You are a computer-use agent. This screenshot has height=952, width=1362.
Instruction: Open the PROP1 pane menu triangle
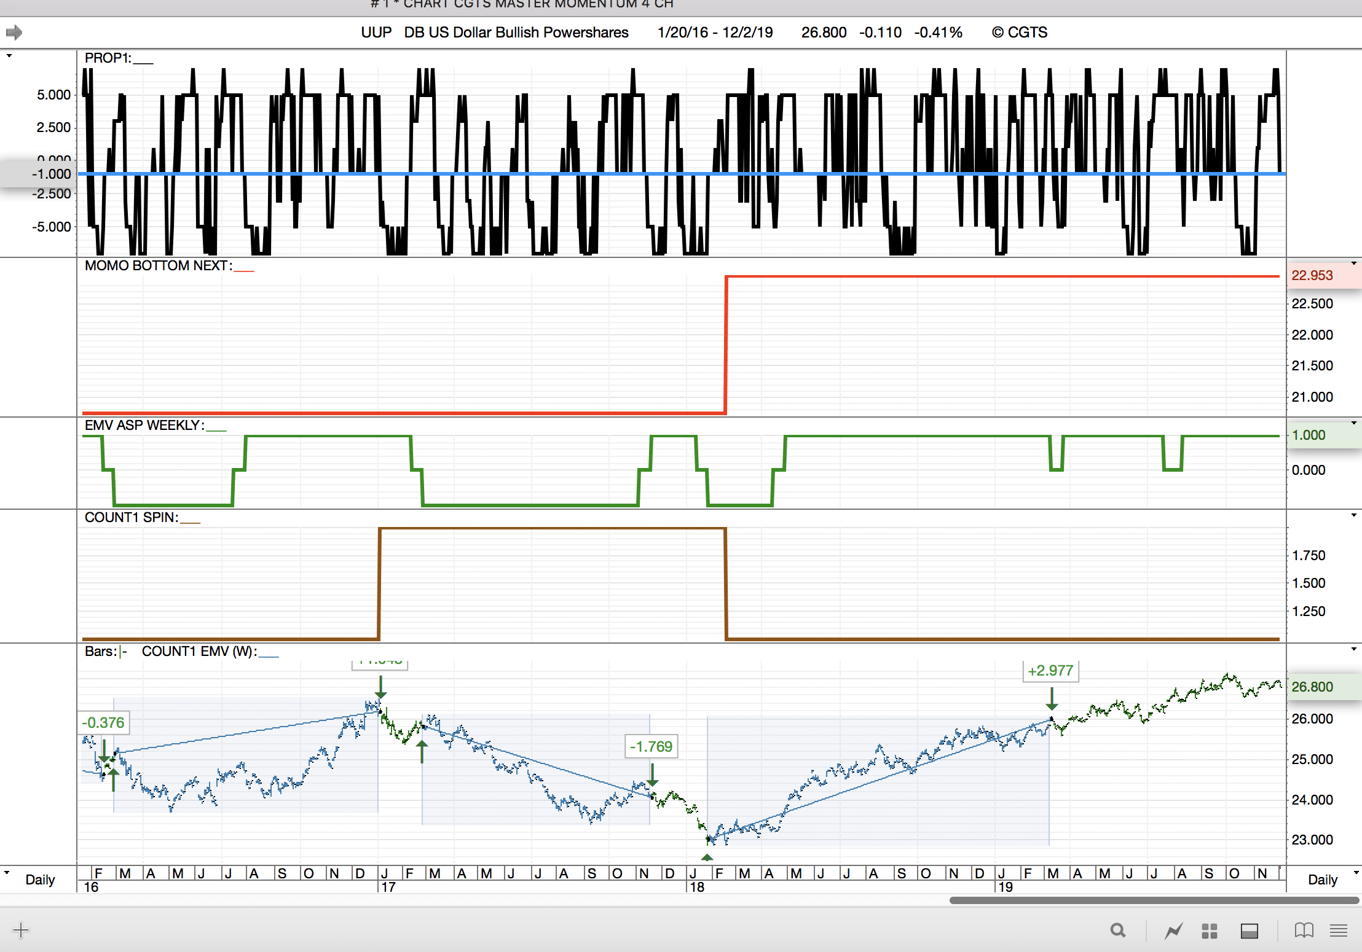click(x=9, y=56)
